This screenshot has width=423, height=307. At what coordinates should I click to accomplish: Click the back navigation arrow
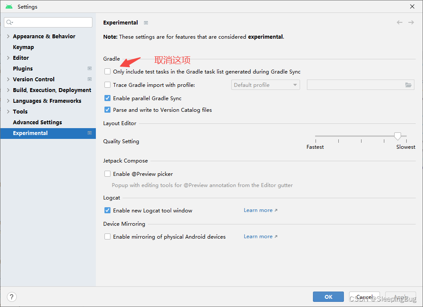point(399,22)
